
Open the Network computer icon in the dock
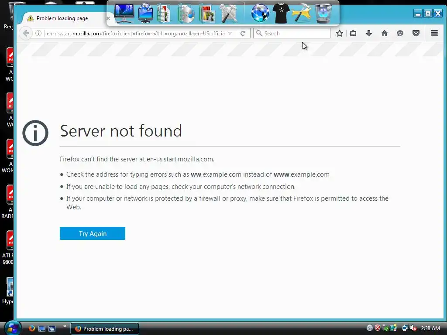click(x=145, y=14)
